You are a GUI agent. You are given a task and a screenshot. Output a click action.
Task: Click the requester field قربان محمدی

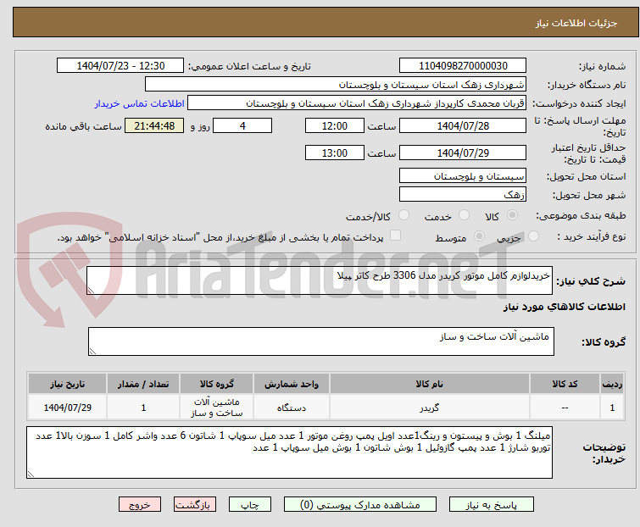point(357,103)
